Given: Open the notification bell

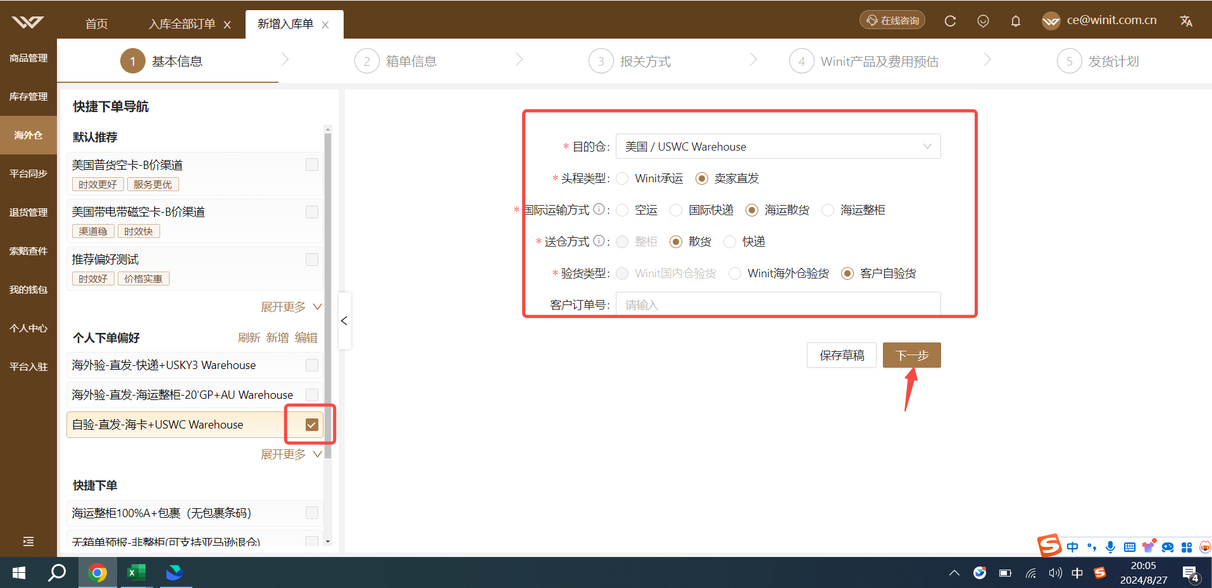Looking at the screenshot, I should click(x=1016, y=21).
